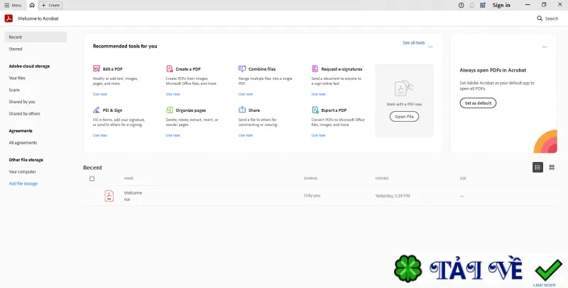Click the Add file storage link
Image resolution: width=568 pixels, height=288 pixels.
pos(23,184)
